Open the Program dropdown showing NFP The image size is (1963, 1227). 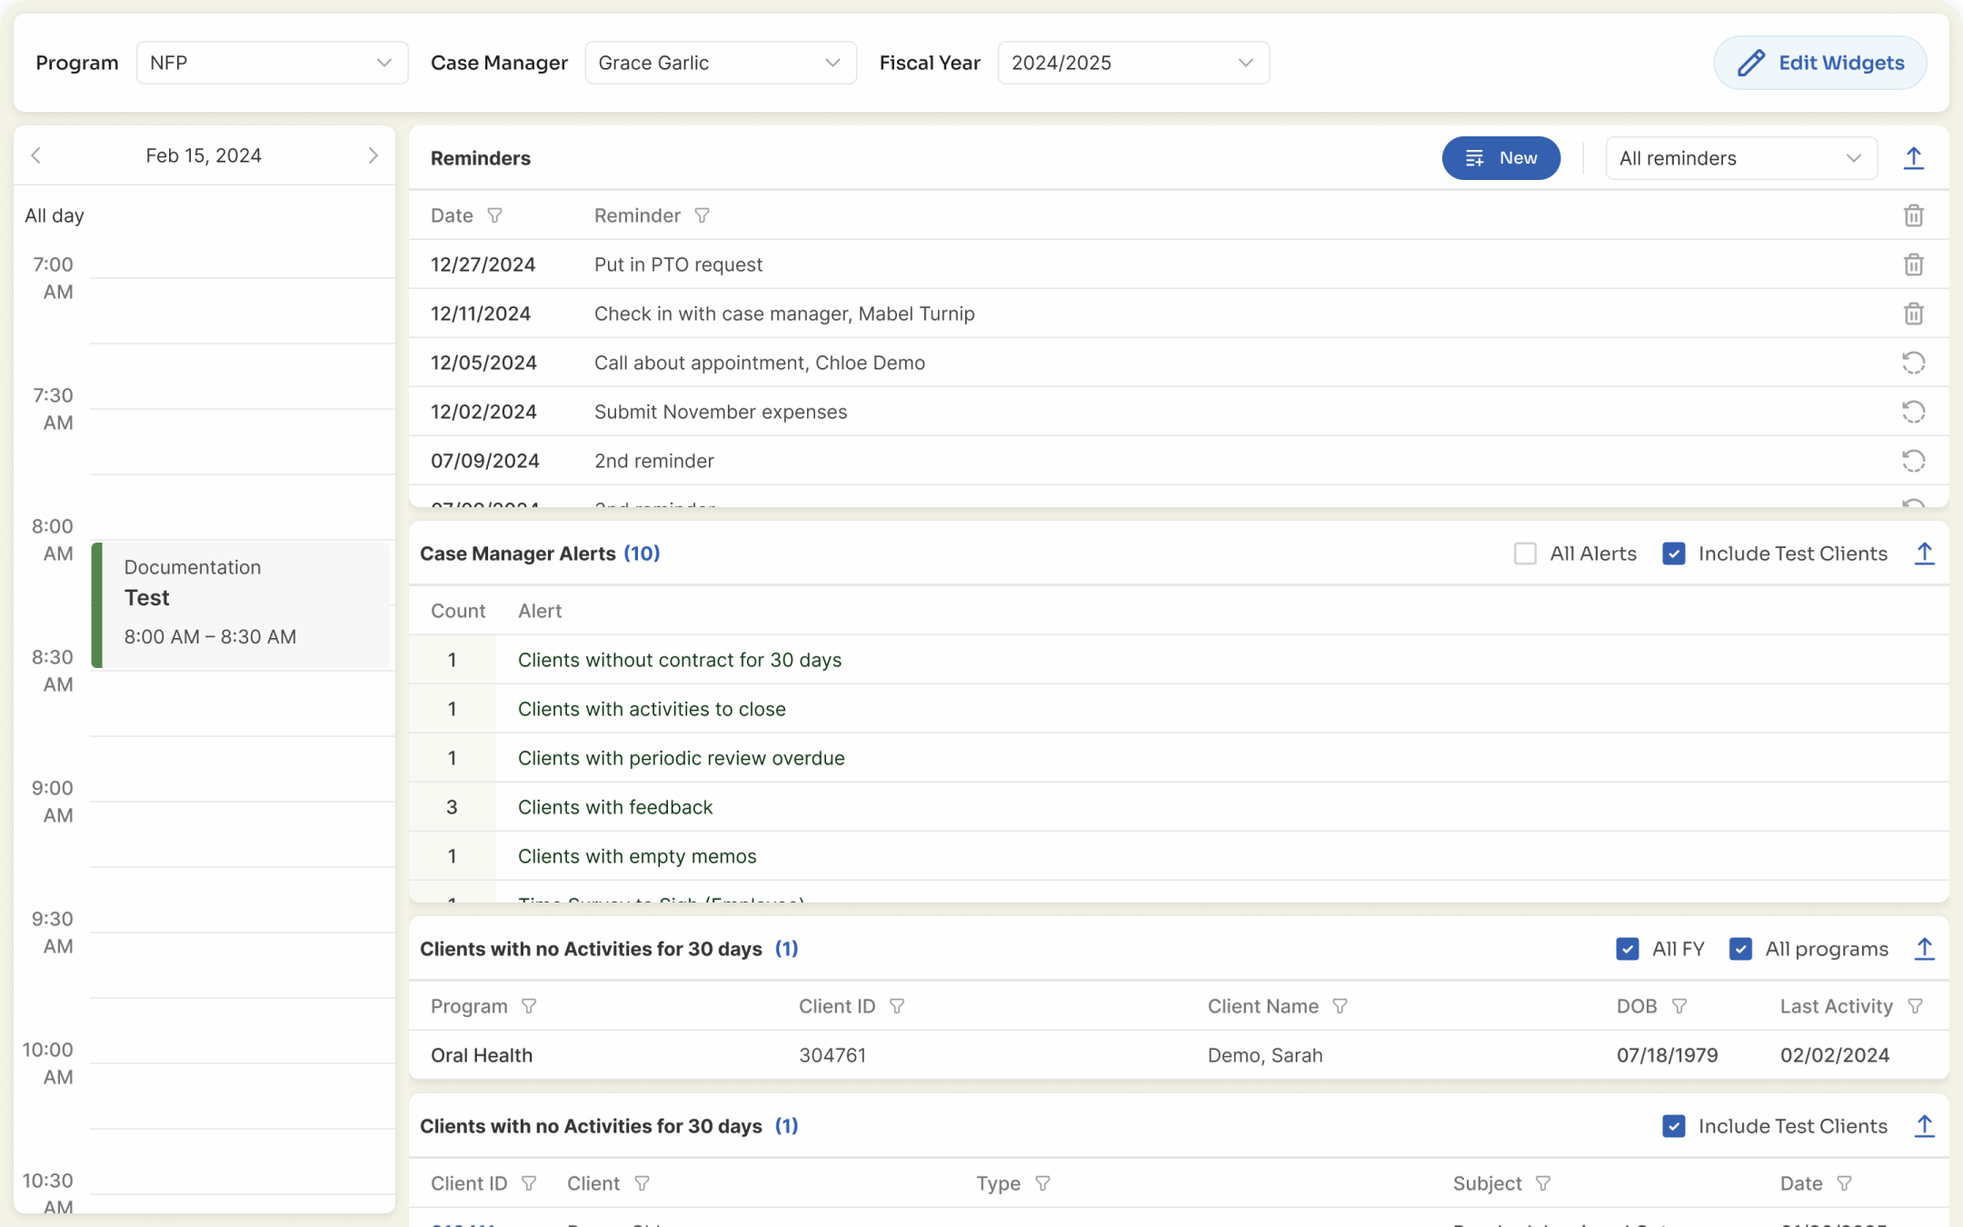(x=272, y=63)
